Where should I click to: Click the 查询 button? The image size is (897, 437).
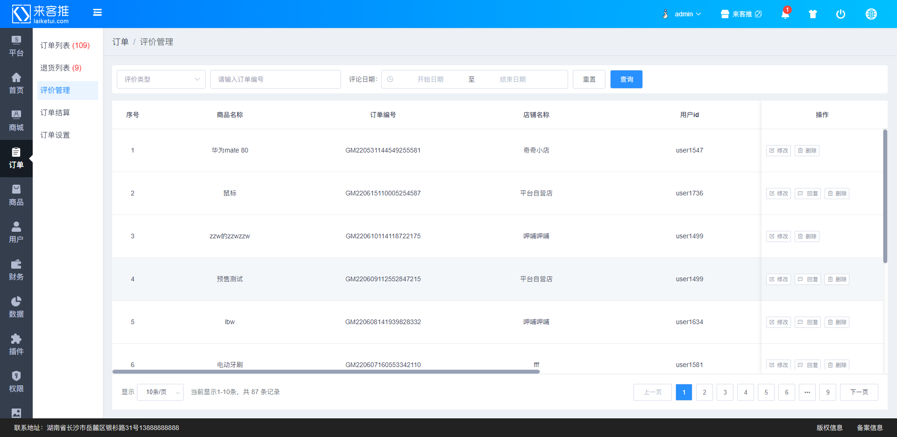(626, 79)
